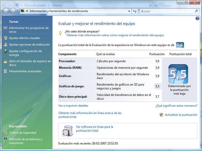
Task: Click the address bar control panel icon
Action: [23, 11]
